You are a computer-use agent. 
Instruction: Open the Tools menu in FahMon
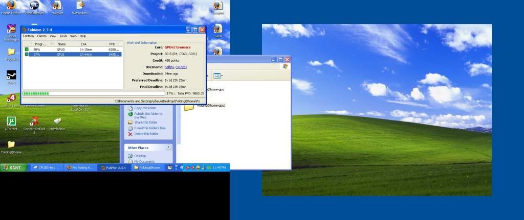tap(63, 36)
